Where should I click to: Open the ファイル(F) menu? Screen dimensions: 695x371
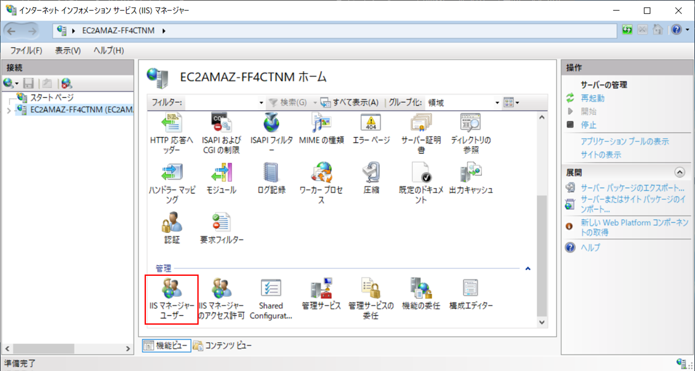pyautogui.click(x=26, y=51)
